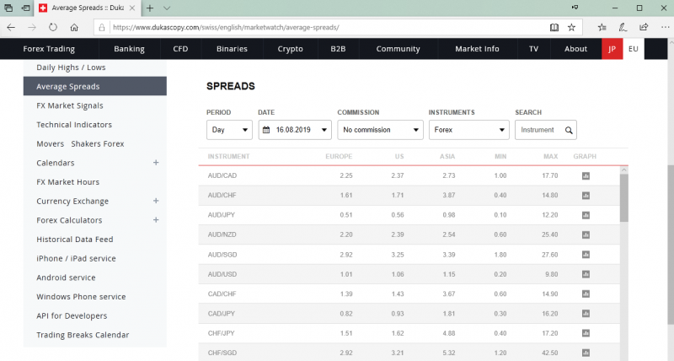Go to browser home page
The height and width of the screenshot is (361, 674).
[x=74, y=28]
